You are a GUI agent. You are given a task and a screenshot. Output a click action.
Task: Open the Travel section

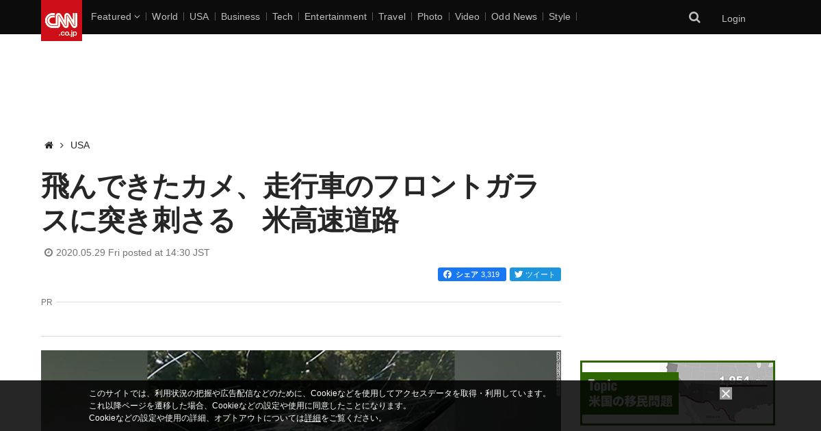392,16
